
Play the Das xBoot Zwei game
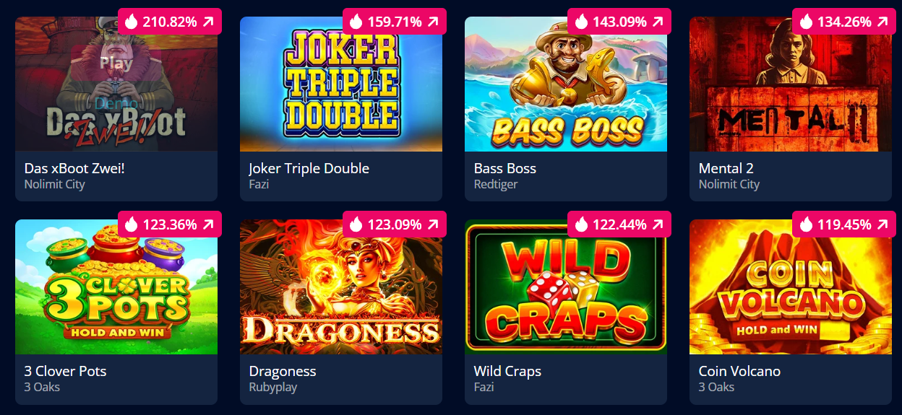[x=116, y=63]
